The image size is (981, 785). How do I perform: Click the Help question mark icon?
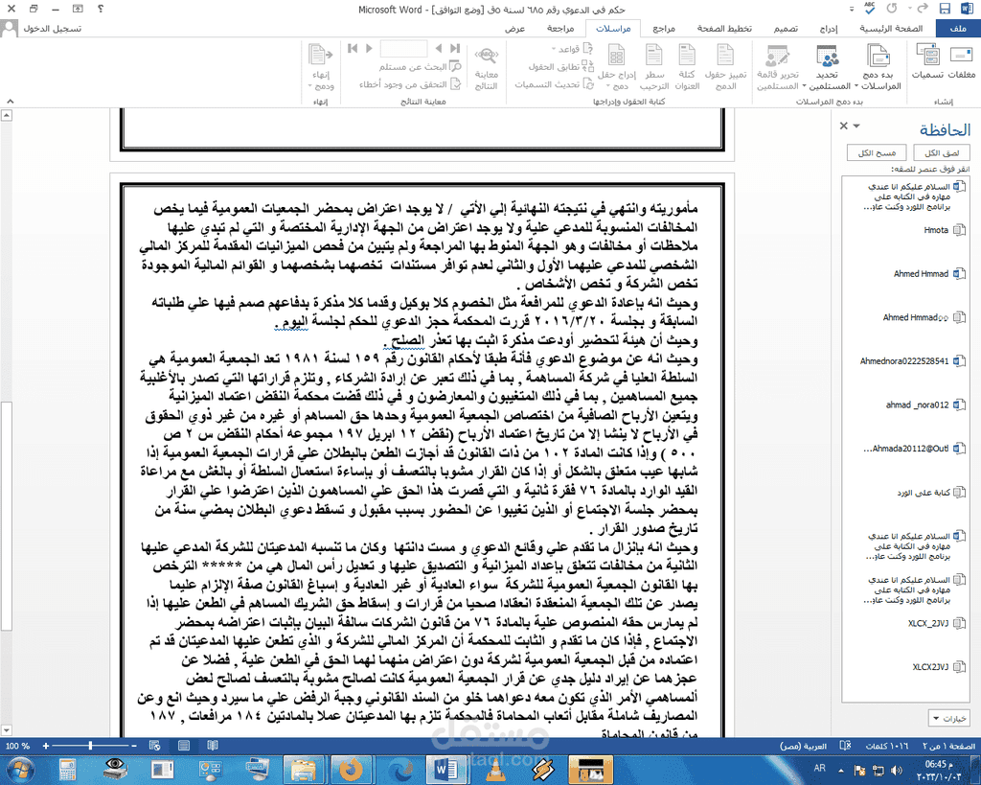coord(101,9)
